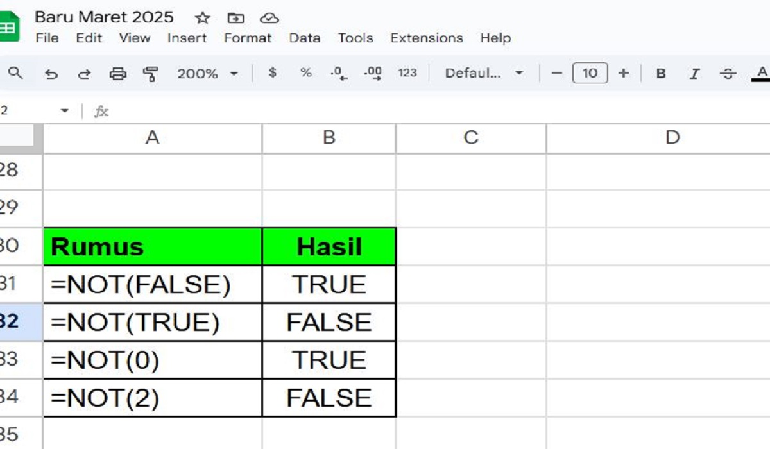Open the Extensions menu
The width and height of the screenshot is (770, 449).
(x=426, y=38)
